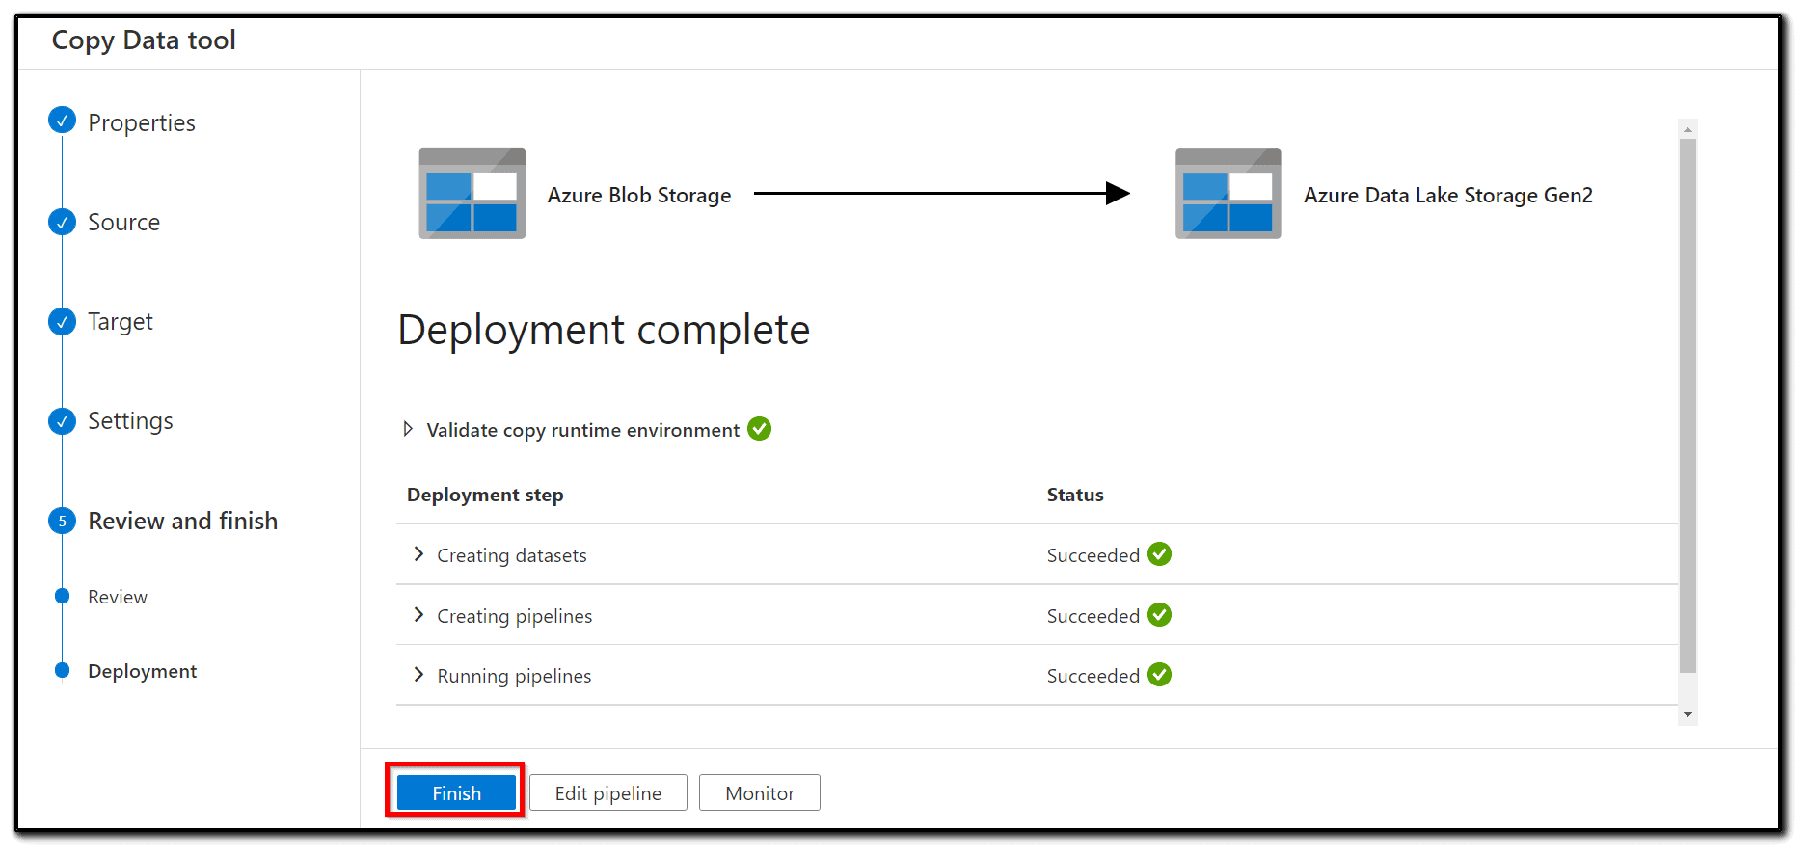Open Edit pipeline
Viewport: 1808px width, 858px height.
(x=607, y=792)
